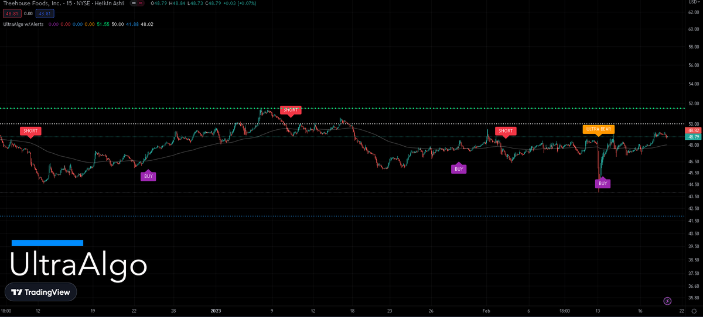Click the BUY label in late January
Screen dimensions: 703x317
459,169
